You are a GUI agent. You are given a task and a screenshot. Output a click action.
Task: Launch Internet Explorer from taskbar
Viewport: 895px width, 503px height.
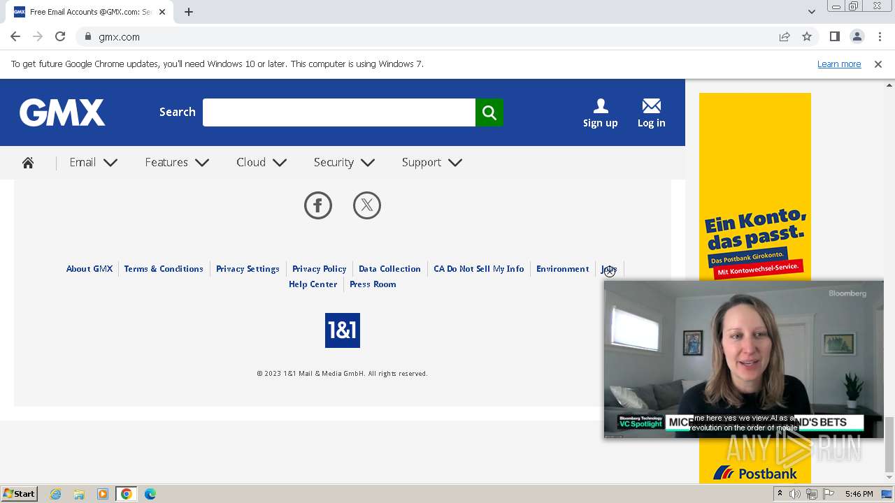(56, 494)
